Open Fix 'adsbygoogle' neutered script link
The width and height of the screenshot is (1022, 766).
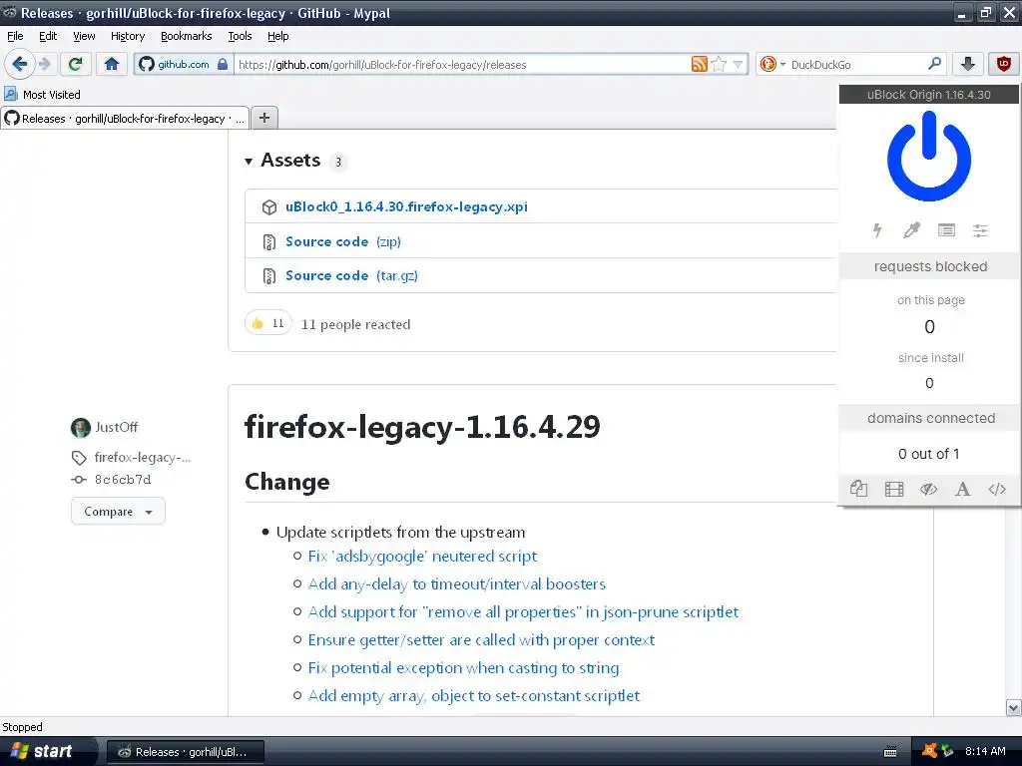tap(422, 557)
